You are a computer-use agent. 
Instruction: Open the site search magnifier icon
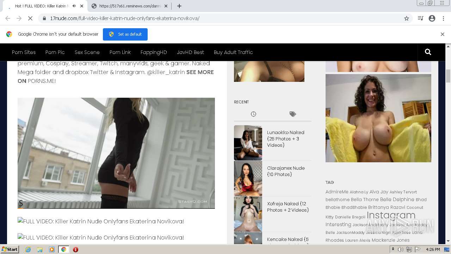428,52
